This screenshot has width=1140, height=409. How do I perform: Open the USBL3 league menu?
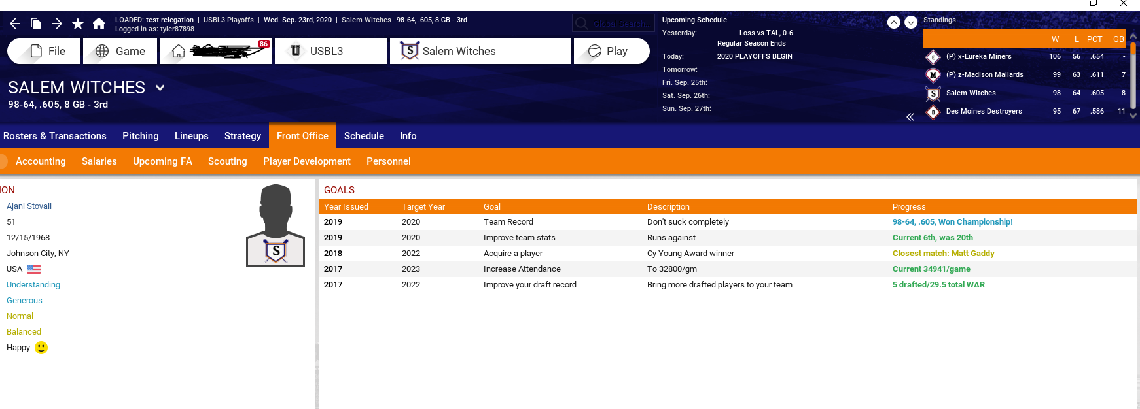pos(331,51)
